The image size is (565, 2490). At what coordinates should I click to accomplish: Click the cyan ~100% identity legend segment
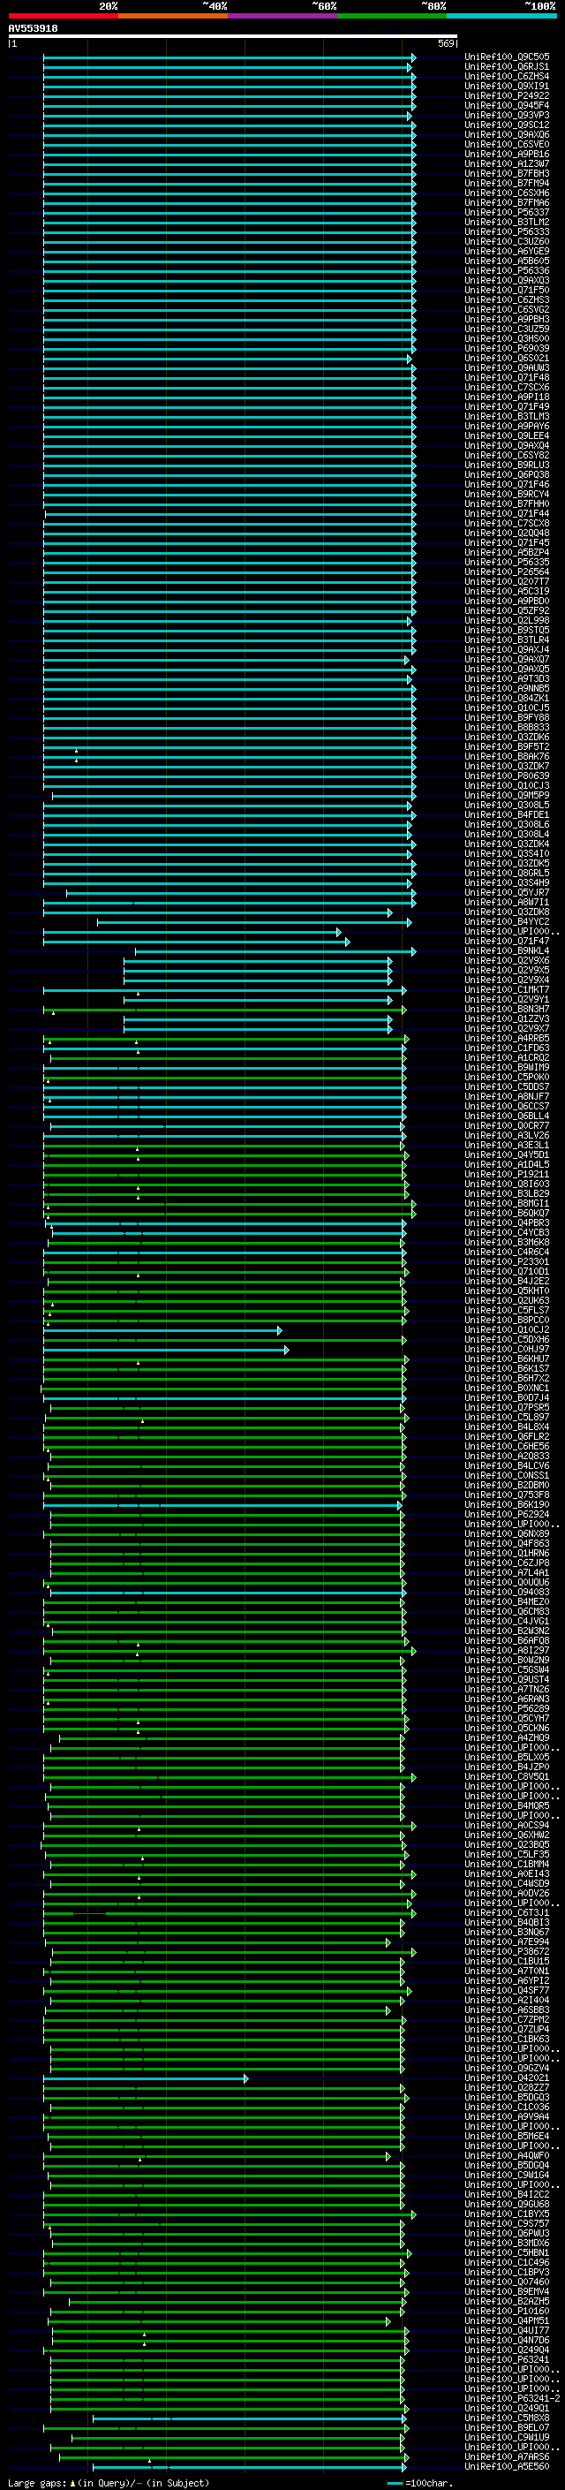501,16
